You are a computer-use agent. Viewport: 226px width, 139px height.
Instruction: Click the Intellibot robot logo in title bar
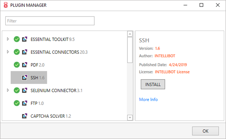6,5
